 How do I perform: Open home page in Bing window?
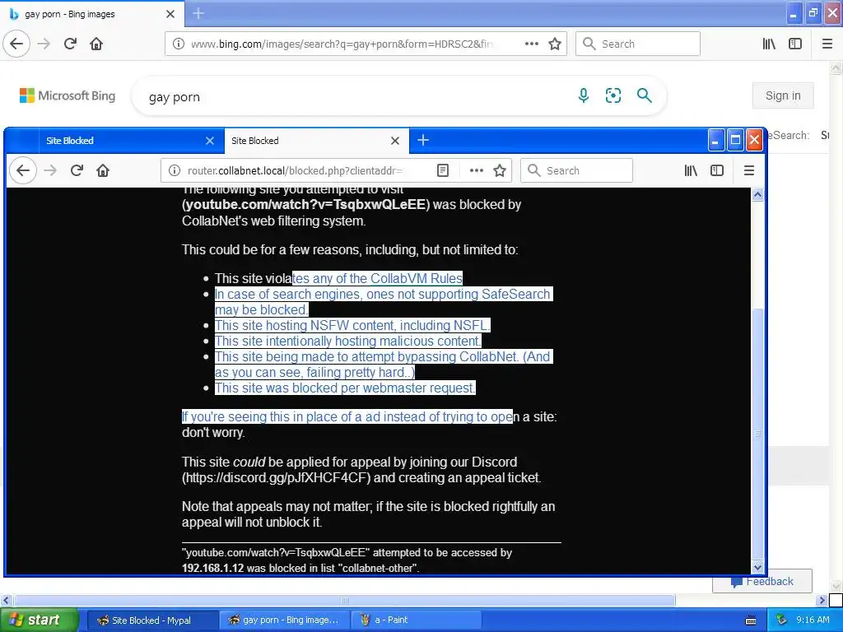96,44
